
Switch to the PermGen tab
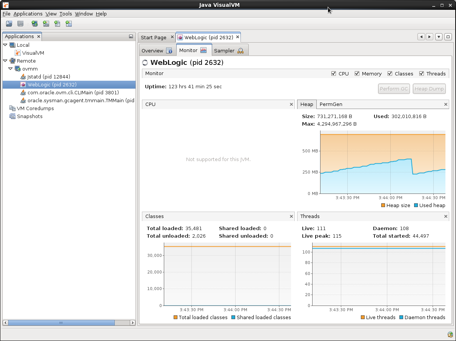(x=331, y=104)
